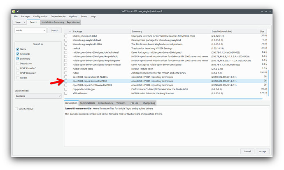Image resolution: width=284 pixels, height=170 pixels.
Task: Check the openSUSE-repos-Slowroll-NVIDIA box
Action: click(x=66, y=81)
